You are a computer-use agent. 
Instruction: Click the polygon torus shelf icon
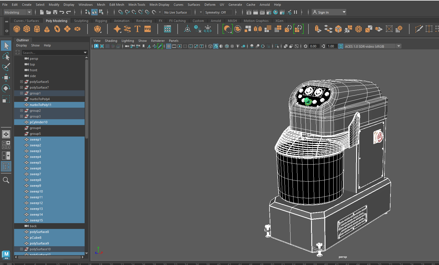pos(57,29)
